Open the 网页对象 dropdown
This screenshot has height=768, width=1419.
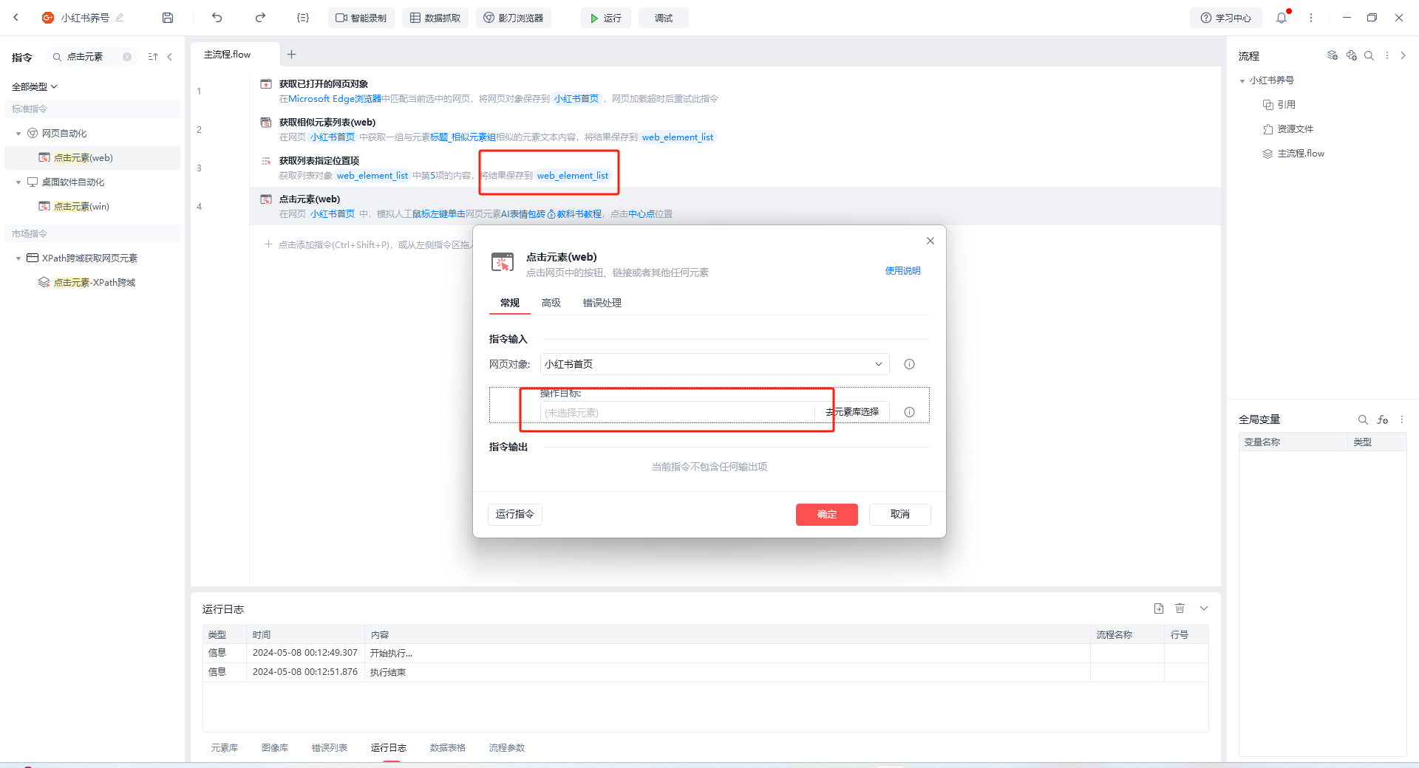[715, 364]
